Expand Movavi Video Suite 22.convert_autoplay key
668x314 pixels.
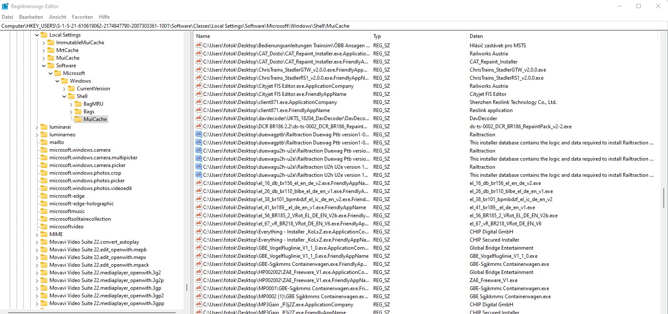pos(37,242)
